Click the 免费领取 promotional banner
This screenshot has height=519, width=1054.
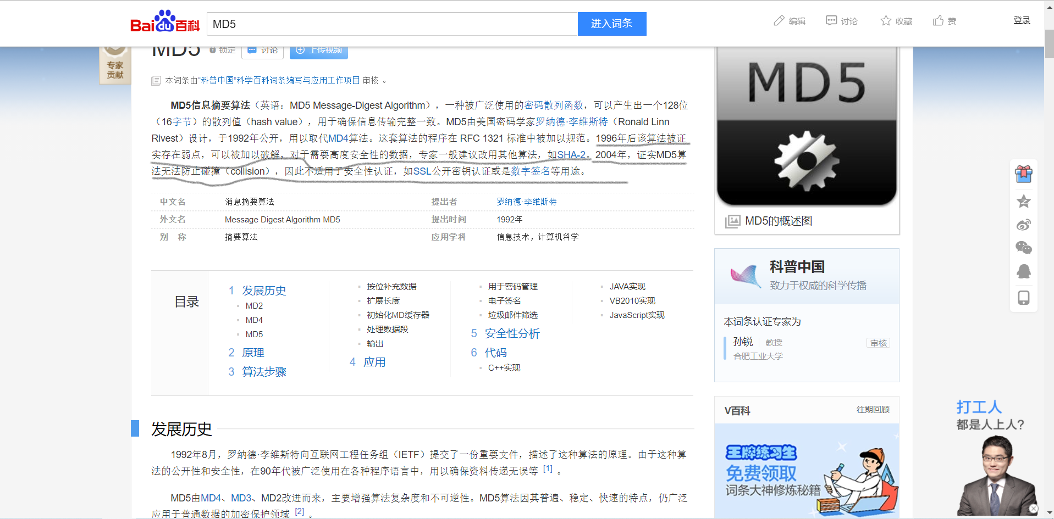click(807, 472)
